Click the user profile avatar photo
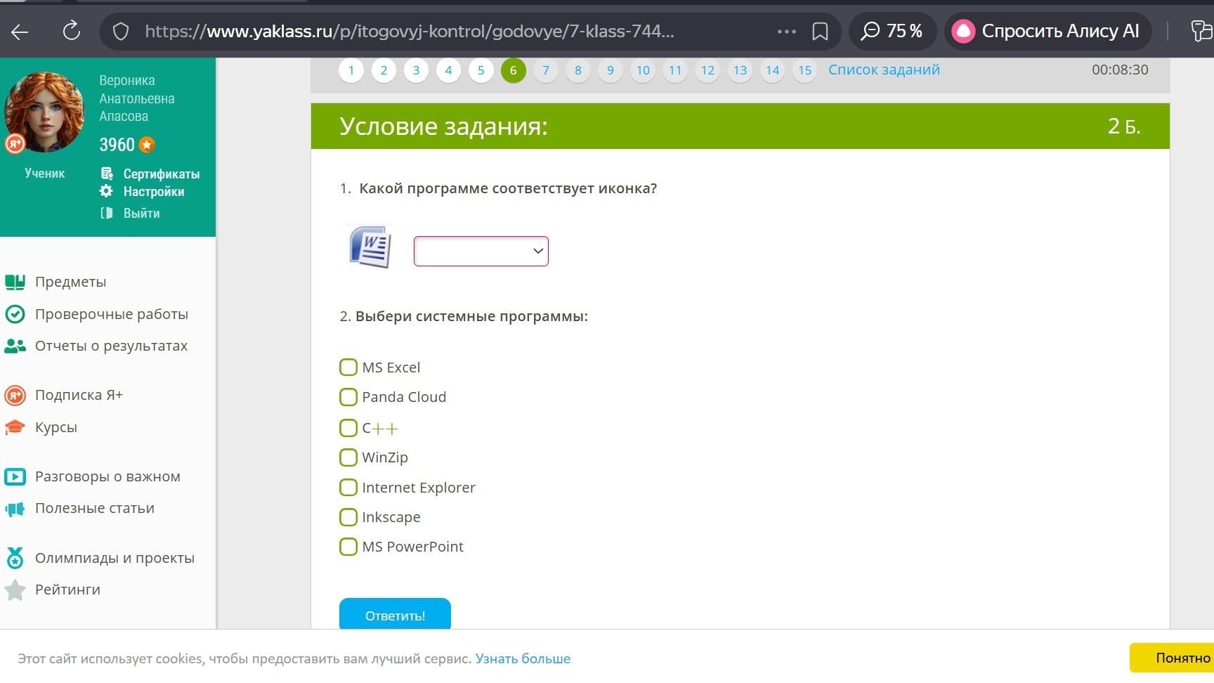This screenshot has height=683, width=1214. [x=45, y=112]
